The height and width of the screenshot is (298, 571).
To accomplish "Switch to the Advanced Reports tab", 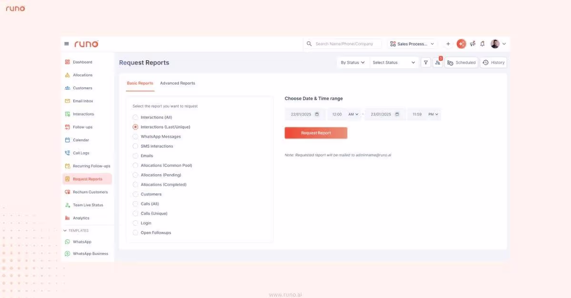I will 177,83.
